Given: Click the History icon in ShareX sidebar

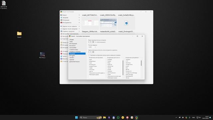Looking at the screenshot, I should click(x=61, y=45).
